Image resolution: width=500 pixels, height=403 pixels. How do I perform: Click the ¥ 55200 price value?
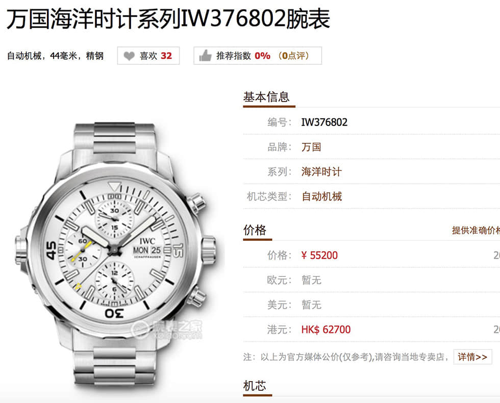pyautogui.click(x=319, y=256)
